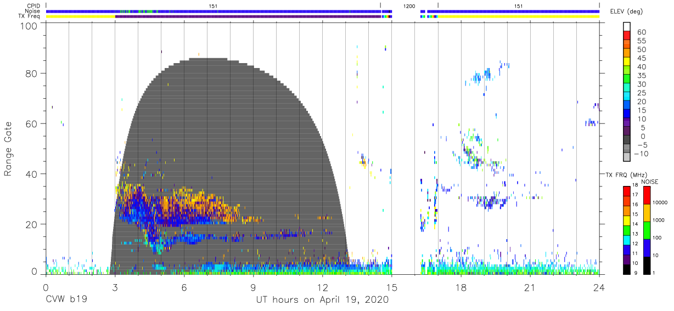674x311 pixels.
Task: Click the "14" TX frequency tick label
Action: click(x=636, y=224)
